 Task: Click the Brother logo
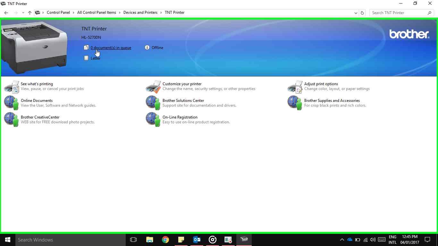coord(409,34)
